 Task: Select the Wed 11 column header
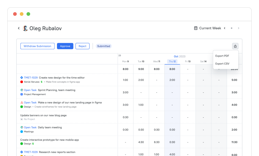pos(157,61)
